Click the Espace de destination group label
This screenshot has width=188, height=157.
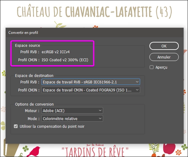pyautogui.click(x=34, y=75)
